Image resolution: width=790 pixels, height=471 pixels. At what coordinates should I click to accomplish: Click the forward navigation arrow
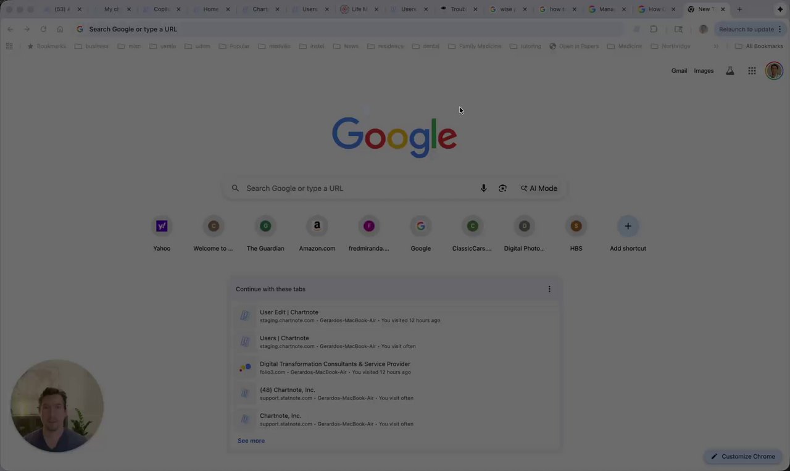point(27,29)
